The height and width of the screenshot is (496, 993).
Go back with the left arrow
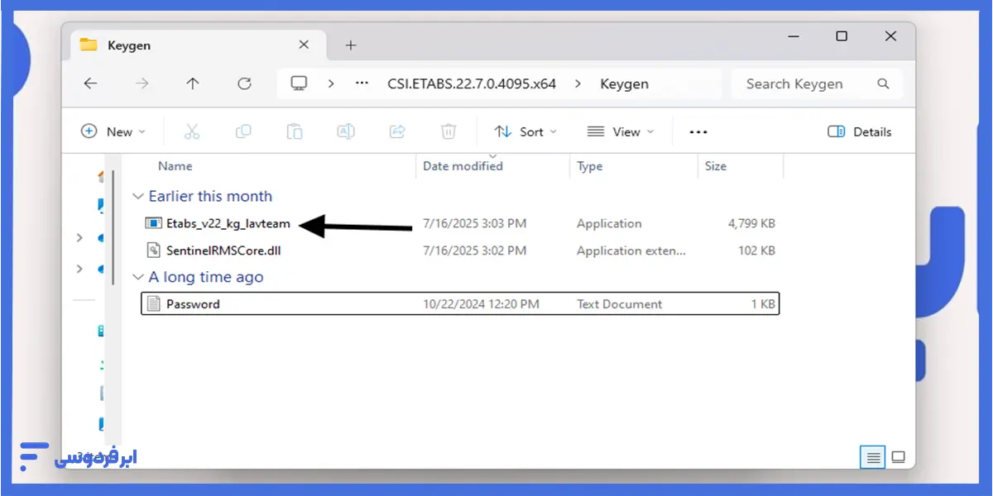(x=91, y=83)
